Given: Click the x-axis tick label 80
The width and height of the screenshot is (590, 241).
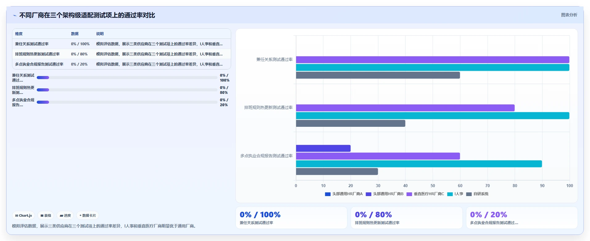Looking at the screenshot, I should [515, 186].
